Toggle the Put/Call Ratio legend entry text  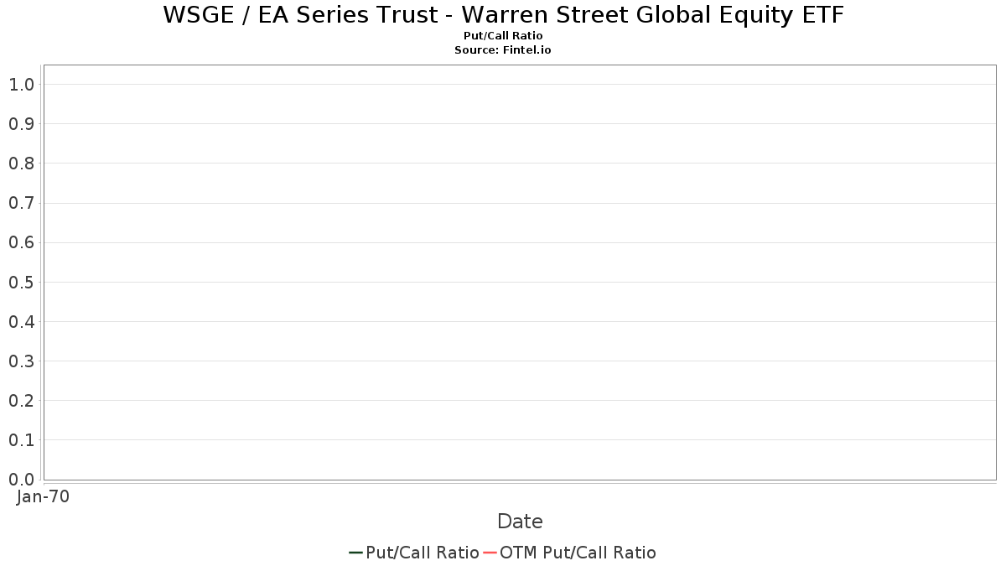coord(423,553)
